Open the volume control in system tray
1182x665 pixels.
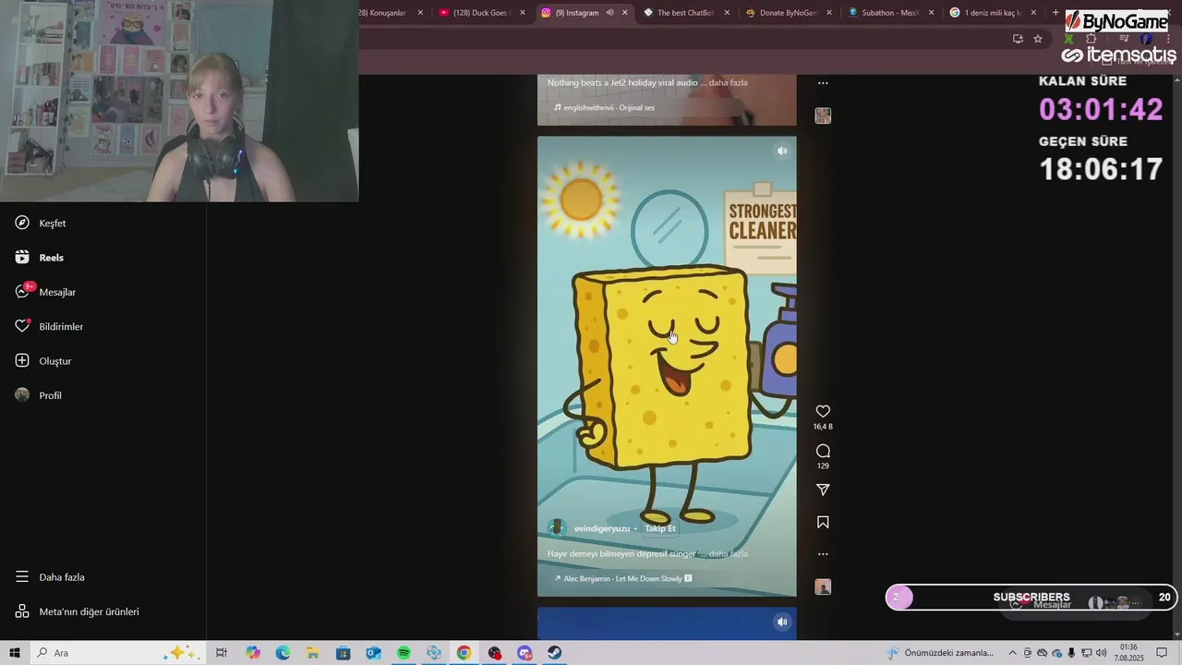coord(1101,653)
